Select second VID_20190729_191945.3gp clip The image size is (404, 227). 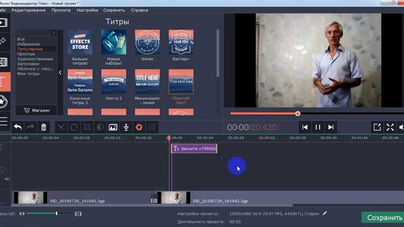pyautogui.click(x=280, y=198)
